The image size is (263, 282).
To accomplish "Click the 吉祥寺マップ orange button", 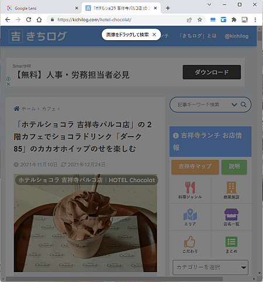I will tap(195, 167).
